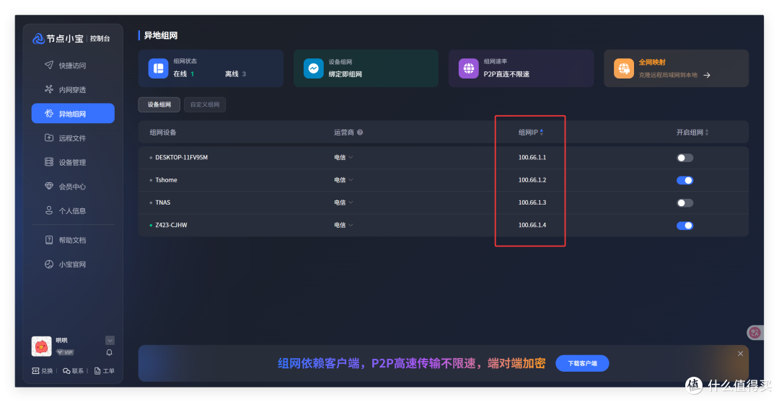This screenshot has height=402, width=779.
Task: Sort by 开启组网 column arrows
Action: point(706,133)
